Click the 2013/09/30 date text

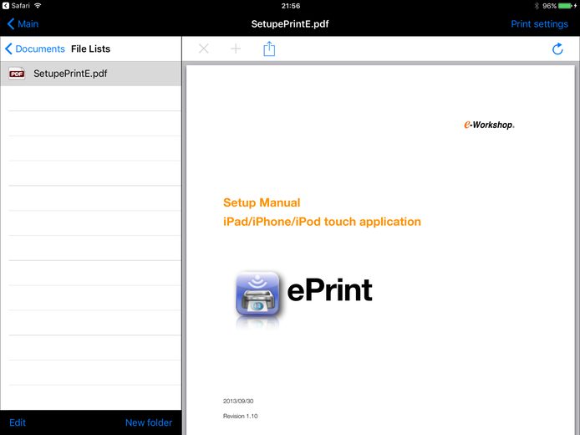pos(238,401)
